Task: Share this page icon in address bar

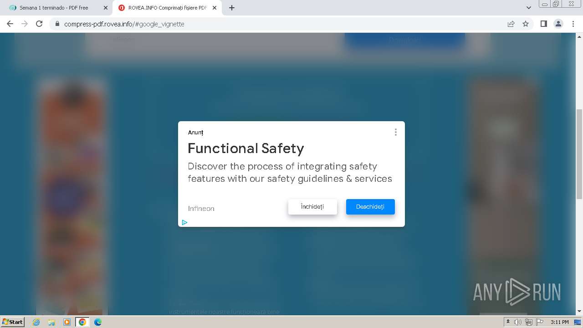Action: pyautogui.click(x=511, y=24)
